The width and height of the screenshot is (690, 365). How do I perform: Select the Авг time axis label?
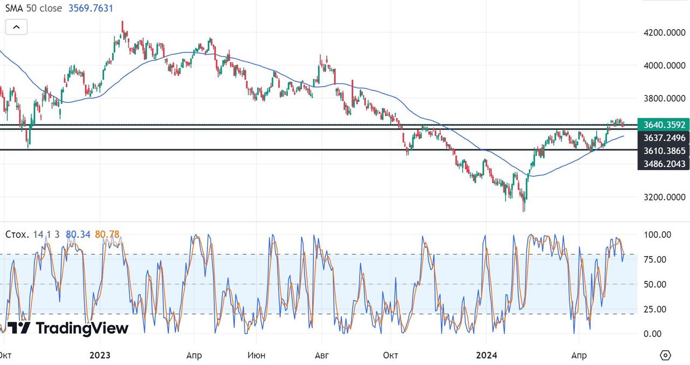point(322,355)
